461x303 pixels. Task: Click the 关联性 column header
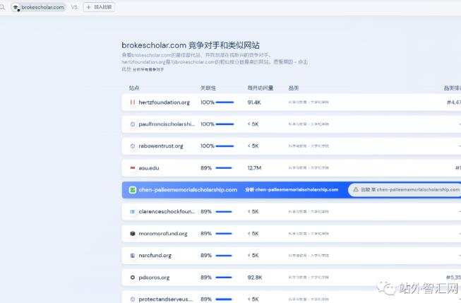(x=208, y=88)
